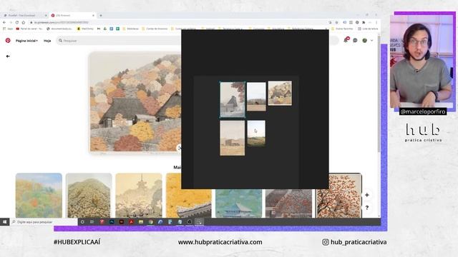Open the green-orange forest pin thumbnail
The width and height of the screenshot is (458, 257).
(x=39, y=195)
